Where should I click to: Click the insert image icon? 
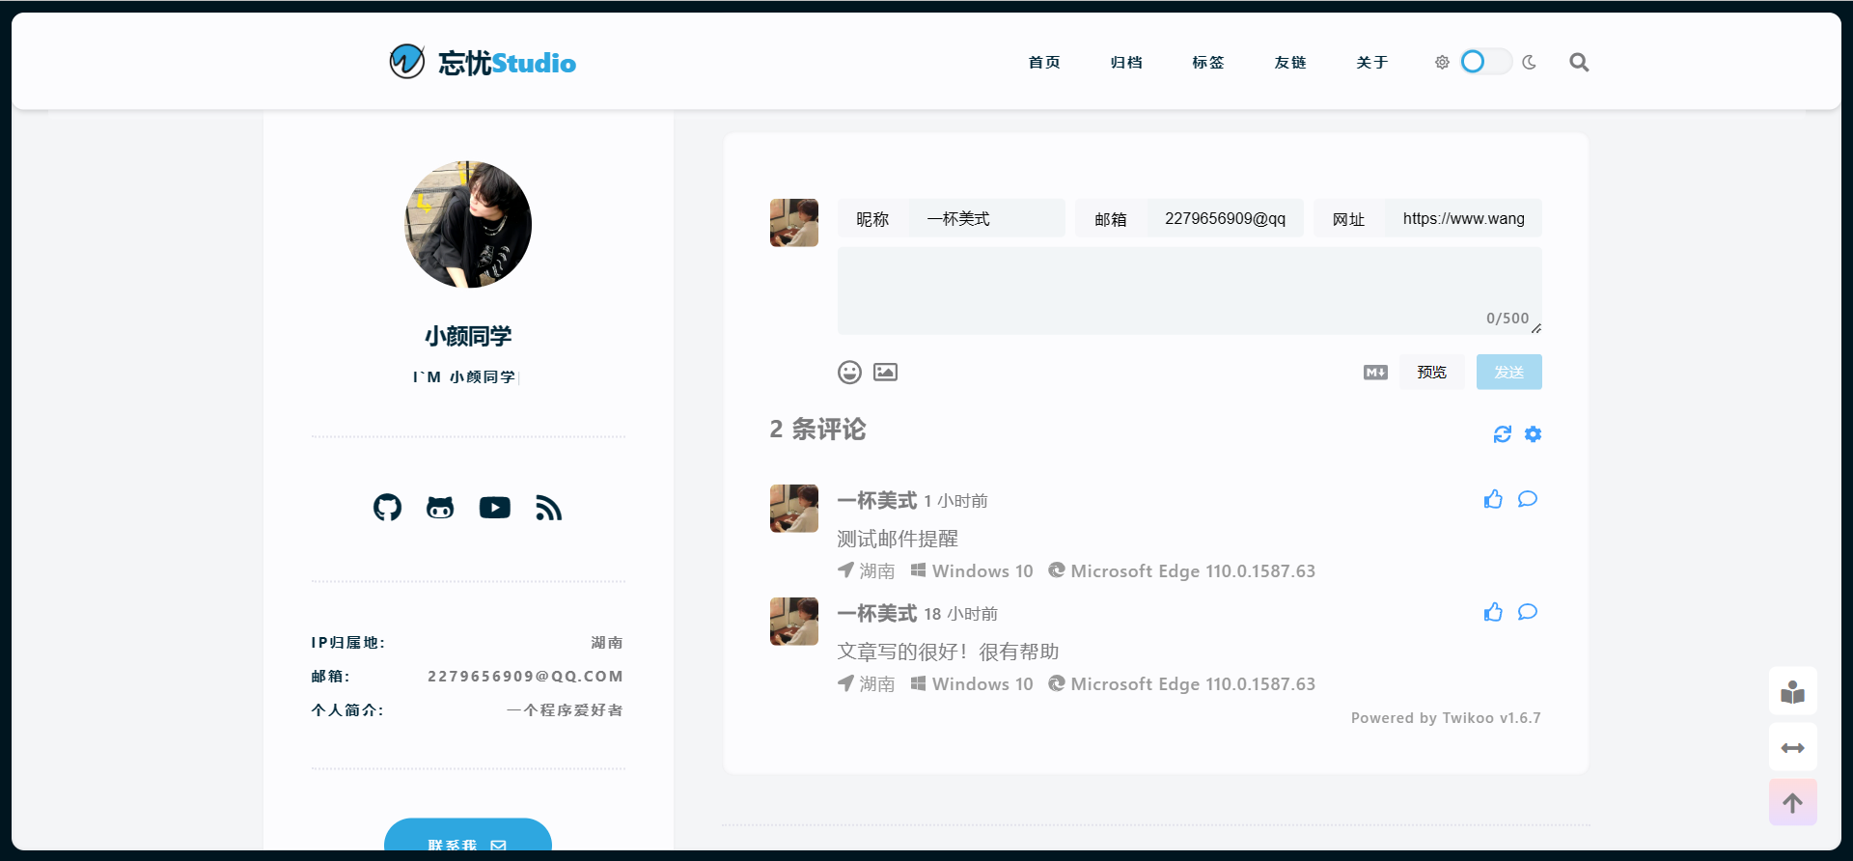click(x=885, y=372)
